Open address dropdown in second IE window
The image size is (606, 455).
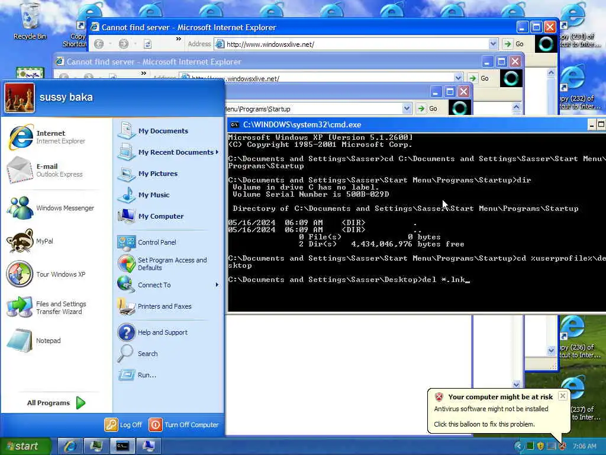coord(459,78)
